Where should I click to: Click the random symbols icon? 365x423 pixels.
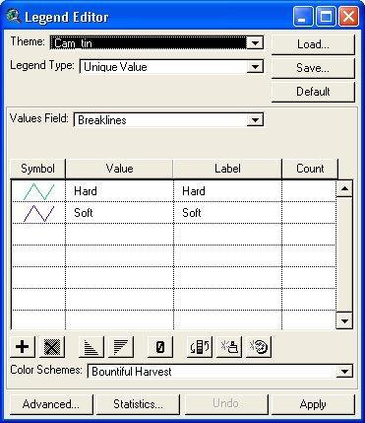tap(259, 347)
